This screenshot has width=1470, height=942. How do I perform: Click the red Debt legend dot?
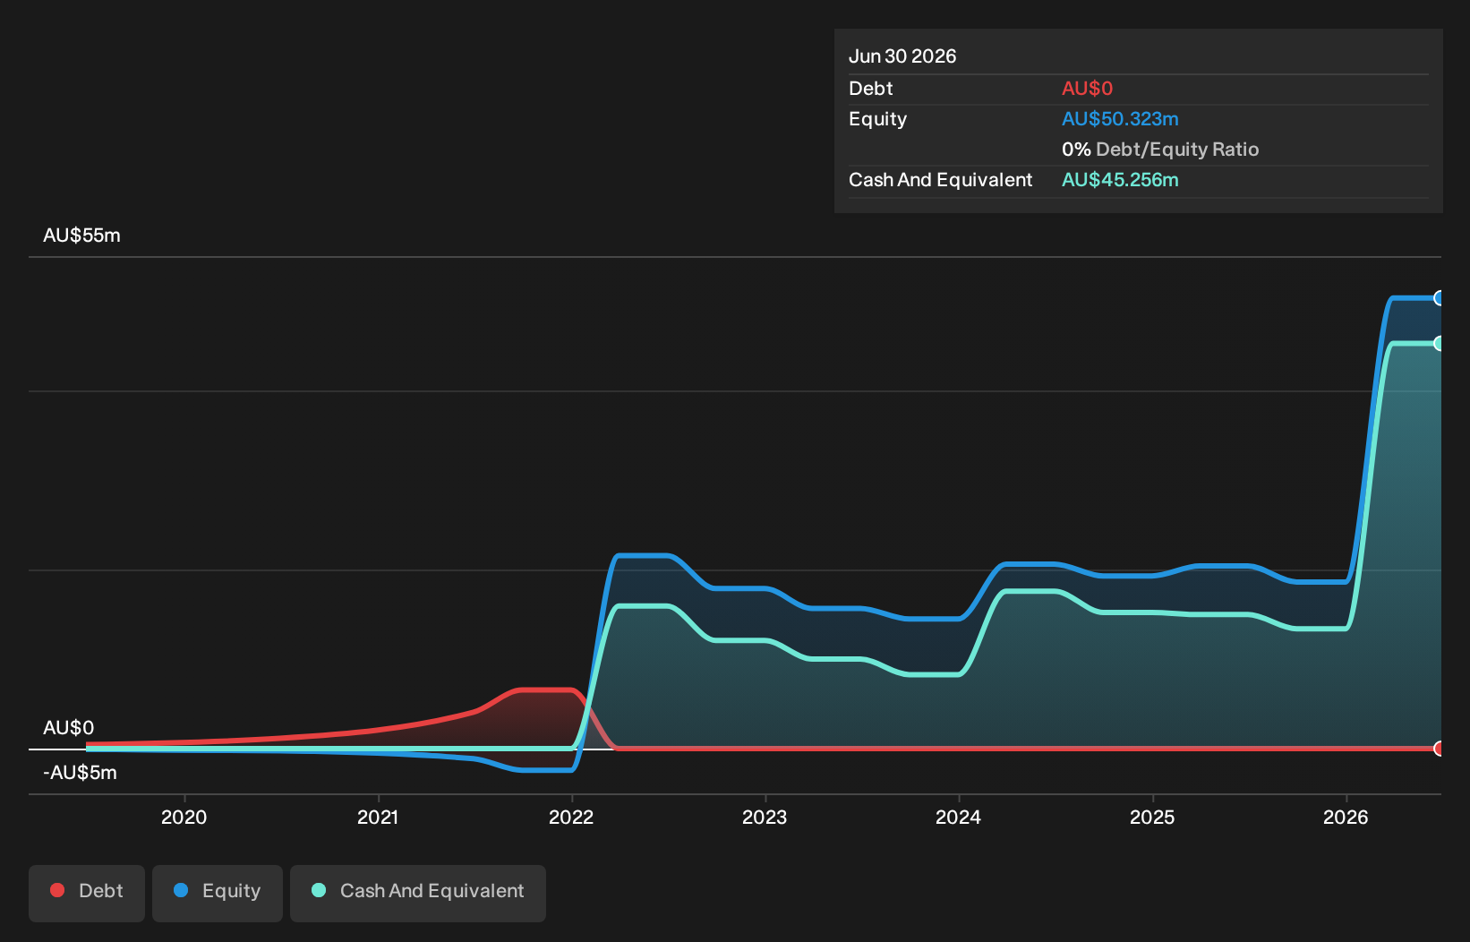(57, 890)
